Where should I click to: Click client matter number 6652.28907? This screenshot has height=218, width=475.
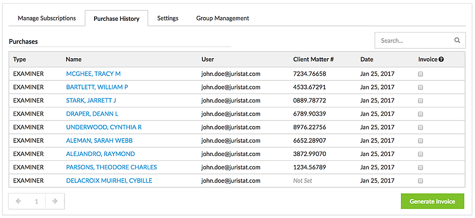pyautogui.click(x=310, y=140)
